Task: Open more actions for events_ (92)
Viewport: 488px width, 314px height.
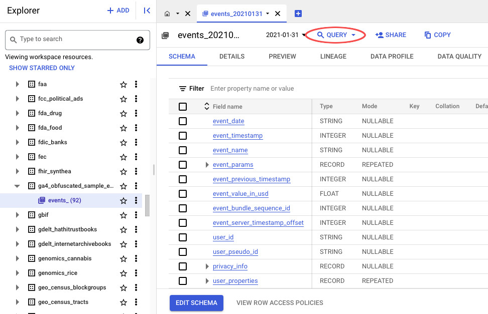Action: 136,200
